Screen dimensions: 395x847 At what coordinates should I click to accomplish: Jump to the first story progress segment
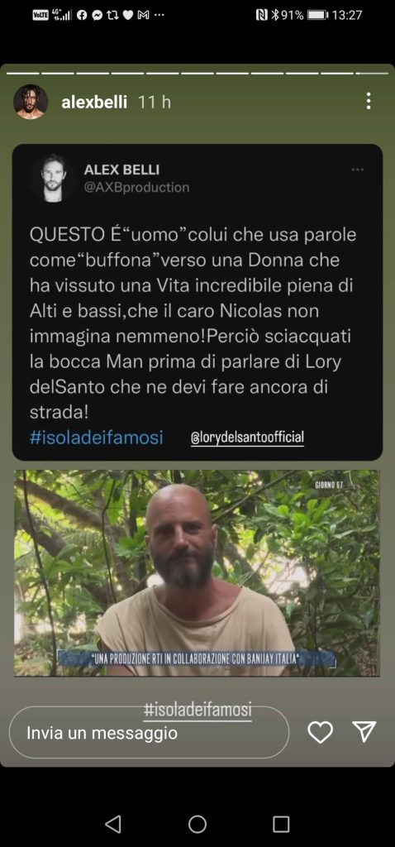click(x=22, y=73)
